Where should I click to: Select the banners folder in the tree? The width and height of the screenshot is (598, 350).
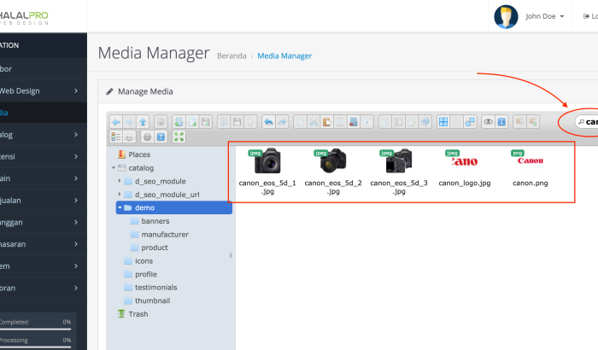[x=155, y=221]
